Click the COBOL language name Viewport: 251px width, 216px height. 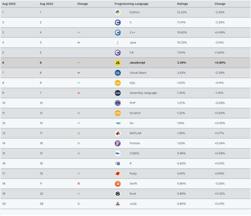[x=134, y=153]
